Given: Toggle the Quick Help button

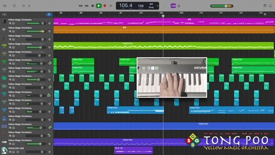Looking at the screenshot, I should 14,6.
